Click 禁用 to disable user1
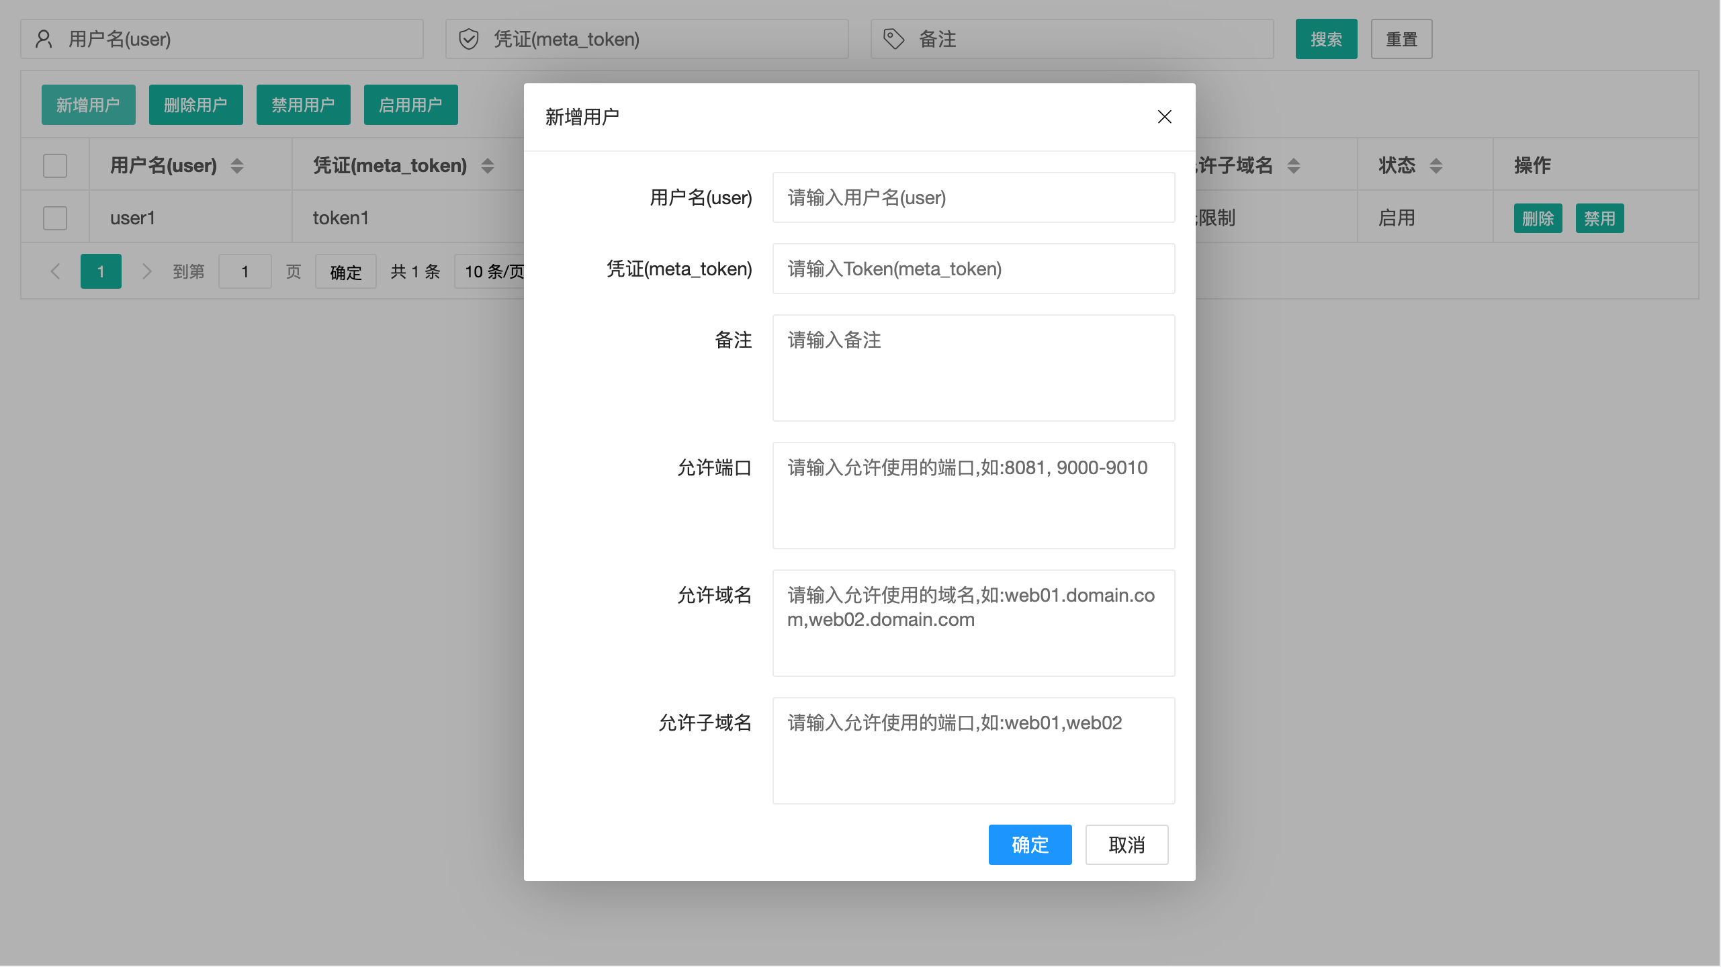Screen dimensions: 1721x967 (1600, 218)
